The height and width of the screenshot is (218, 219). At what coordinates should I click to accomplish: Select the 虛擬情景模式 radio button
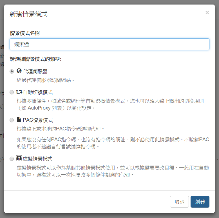pos(12,159)
